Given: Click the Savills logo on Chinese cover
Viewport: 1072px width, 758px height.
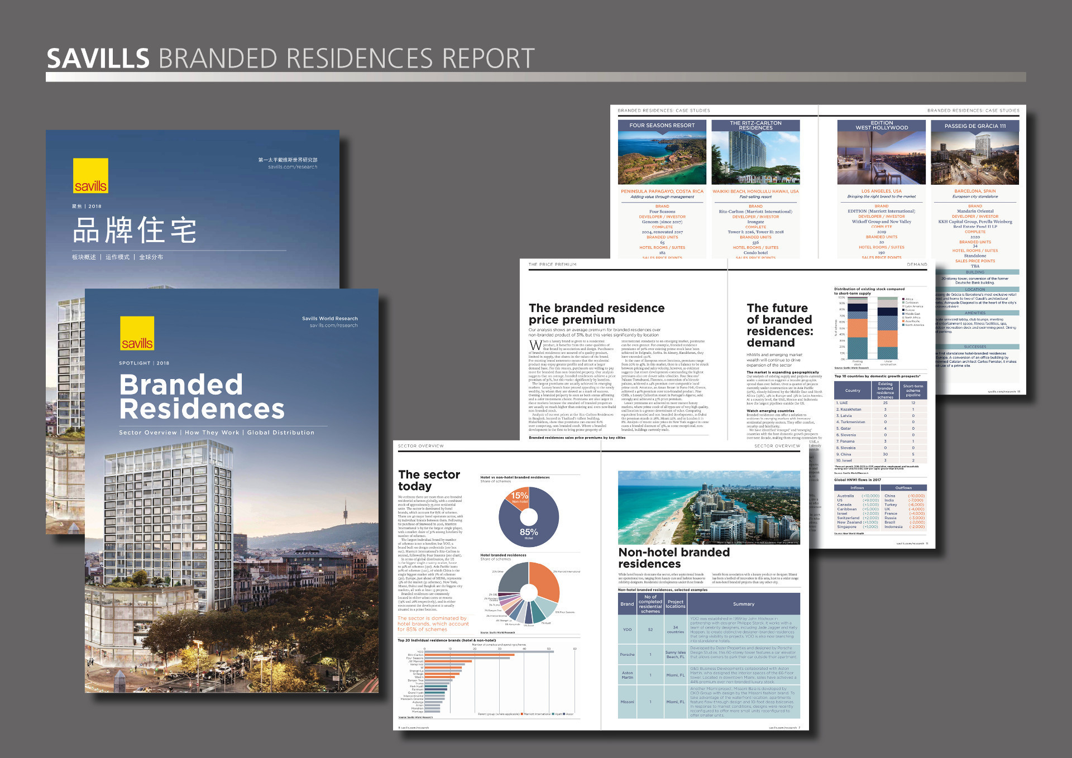Looking at the screenshot, I should click(90, 176).
